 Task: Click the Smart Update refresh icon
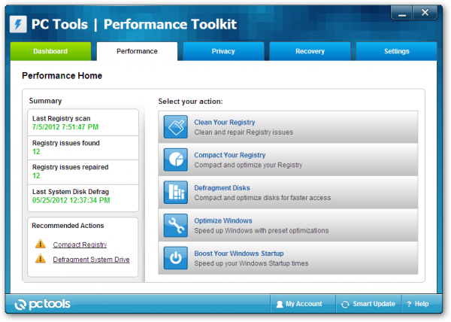coord(345,305)
